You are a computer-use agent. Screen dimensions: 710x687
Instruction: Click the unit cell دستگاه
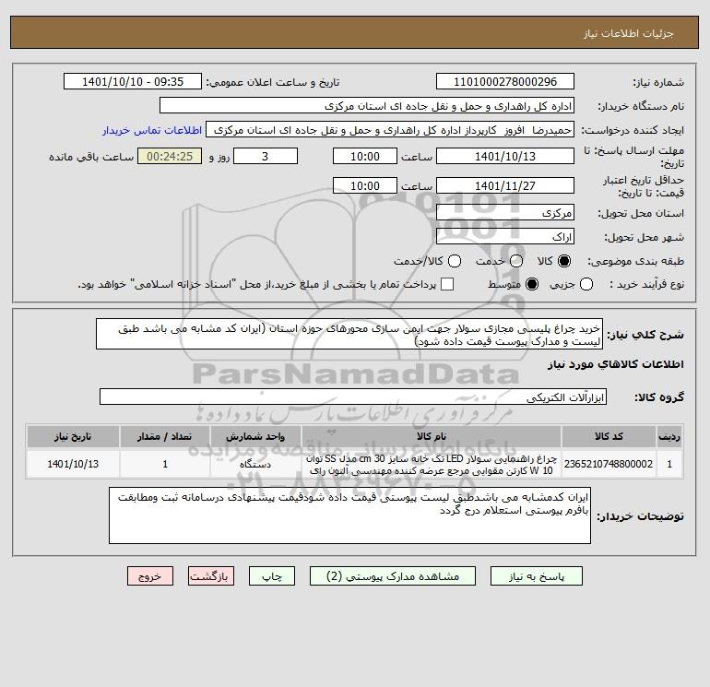pyautogui.click(x=255, y=464)
